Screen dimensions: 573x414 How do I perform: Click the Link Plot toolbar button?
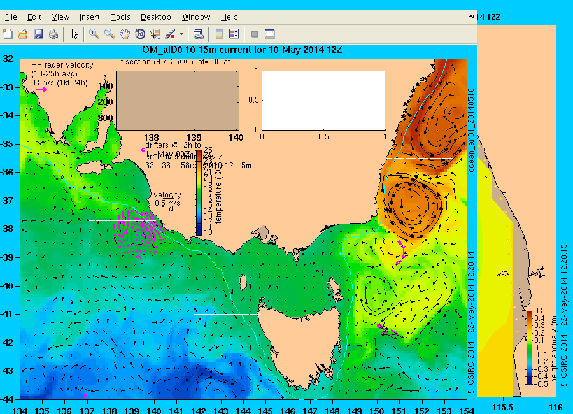coord(198,34)
